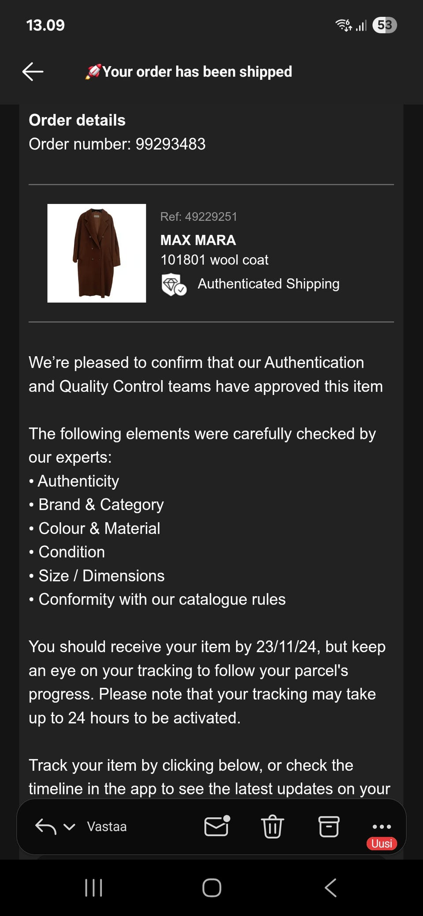Viewport: 423px width, 916px height.
Task: Open the three-dot more options menu
Action: click(x=382, y=826)
